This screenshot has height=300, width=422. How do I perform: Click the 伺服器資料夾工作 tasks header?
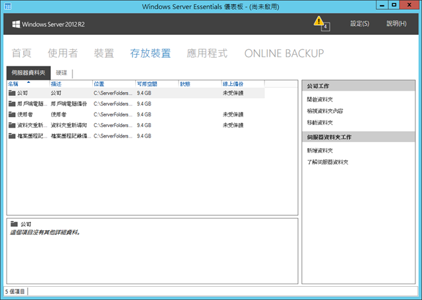coord(359,137)
